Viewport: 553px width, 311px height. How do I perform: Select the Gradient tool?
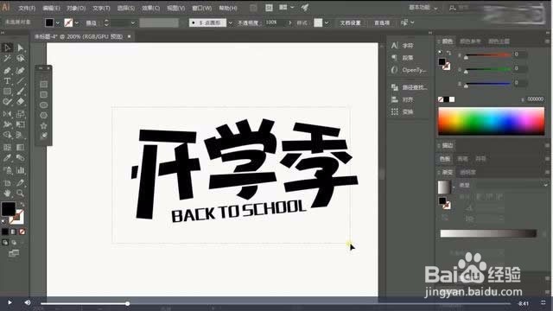click(21, 147)
